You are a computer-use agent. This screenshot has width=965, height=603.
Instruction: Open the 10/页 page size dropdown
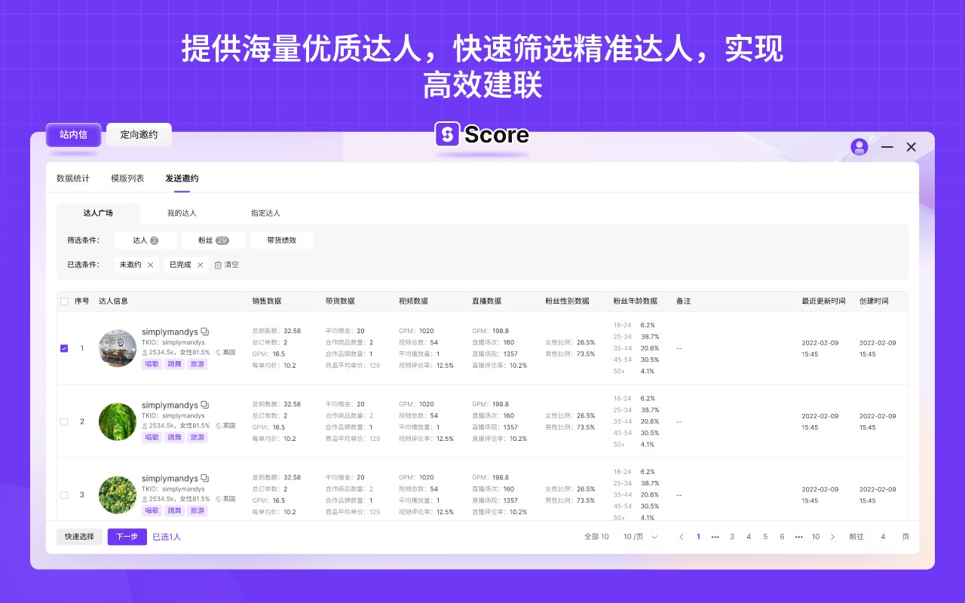(641, 537)
